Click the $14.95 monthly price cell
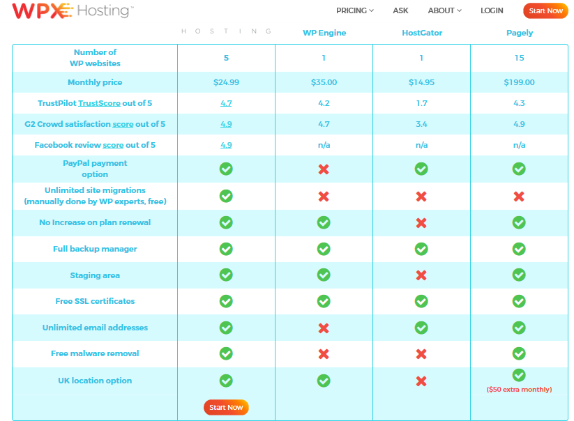The width and height of the screenshot is (574, 421). pos(421,82)
